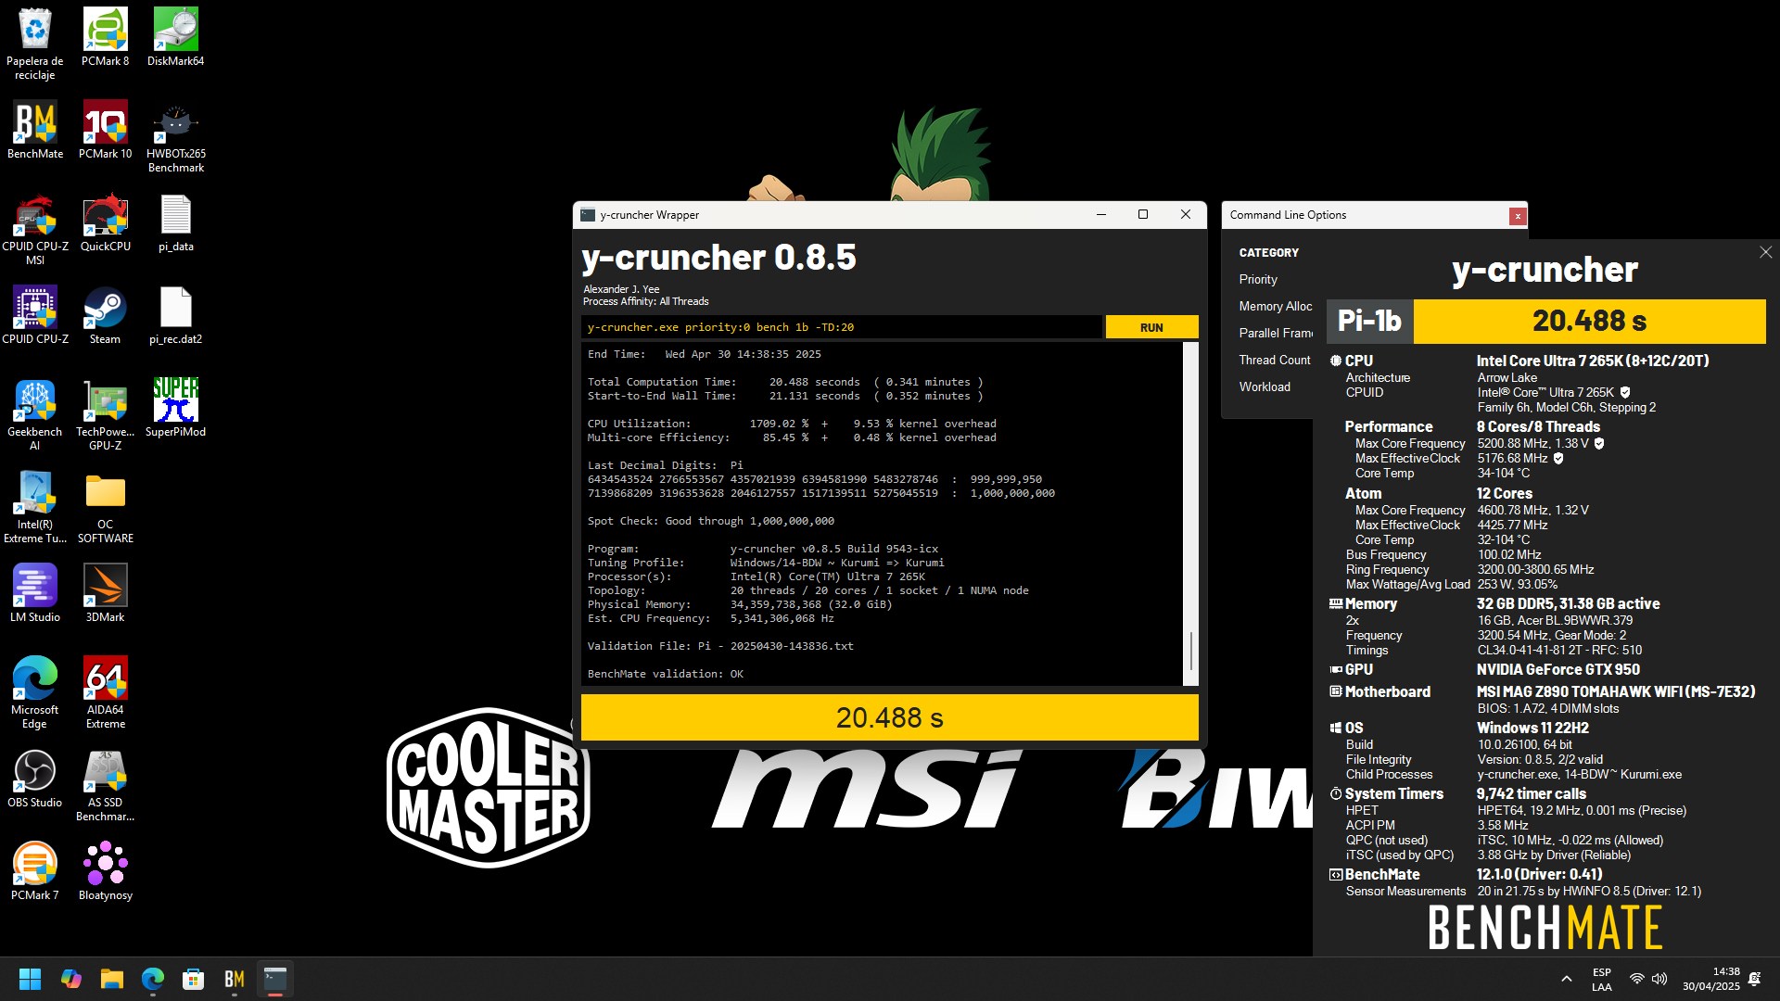Image resolution: width=1780 pixels, height=1001 pixels.
Task: Launch PCMark 10 from the desktop
Action: (x=105, y=130)
